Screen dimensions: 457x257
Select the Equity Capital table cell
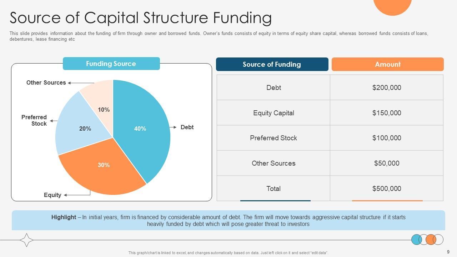[x=273, y=113]
